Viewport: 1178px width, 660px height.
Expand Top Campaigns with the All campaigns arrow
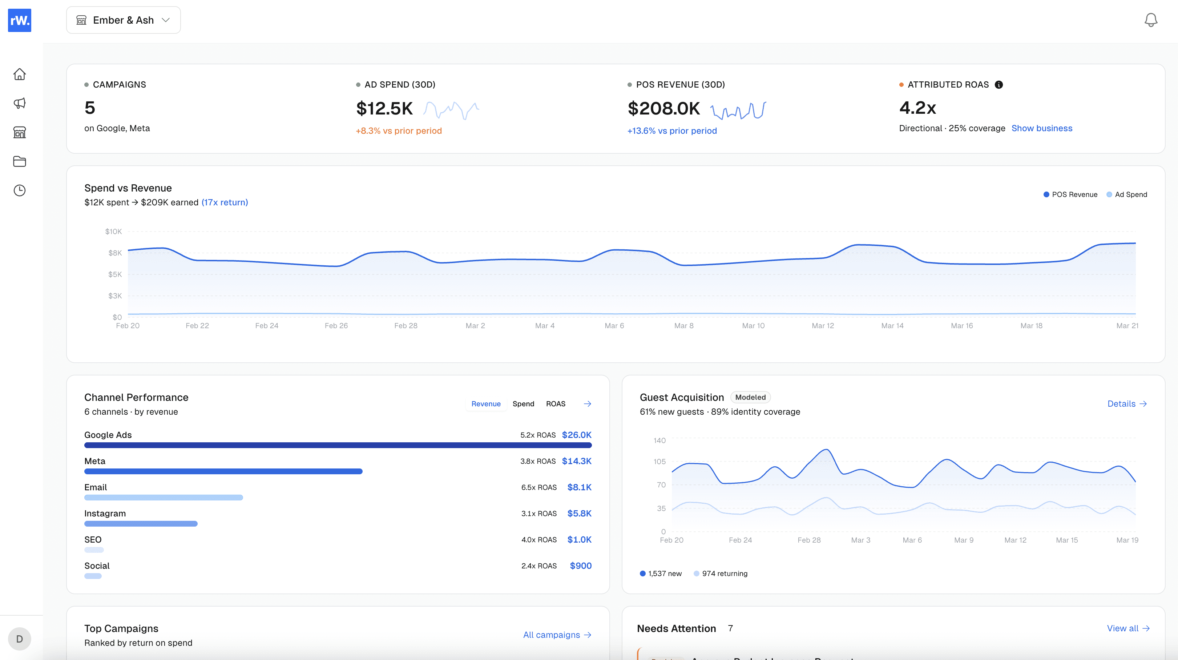click(557, 635)
